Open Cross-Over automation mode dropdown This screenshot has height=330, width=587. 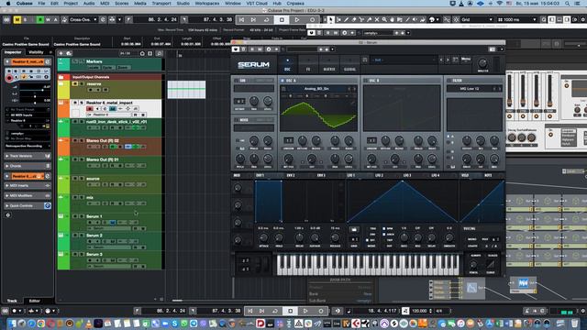click(83, 19)
